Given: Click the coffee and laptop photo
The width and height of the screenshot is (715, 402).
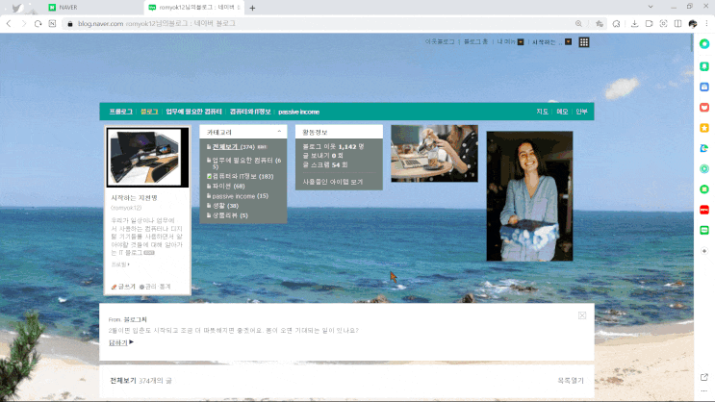Looking at the screenshot, I should [435, 154].
